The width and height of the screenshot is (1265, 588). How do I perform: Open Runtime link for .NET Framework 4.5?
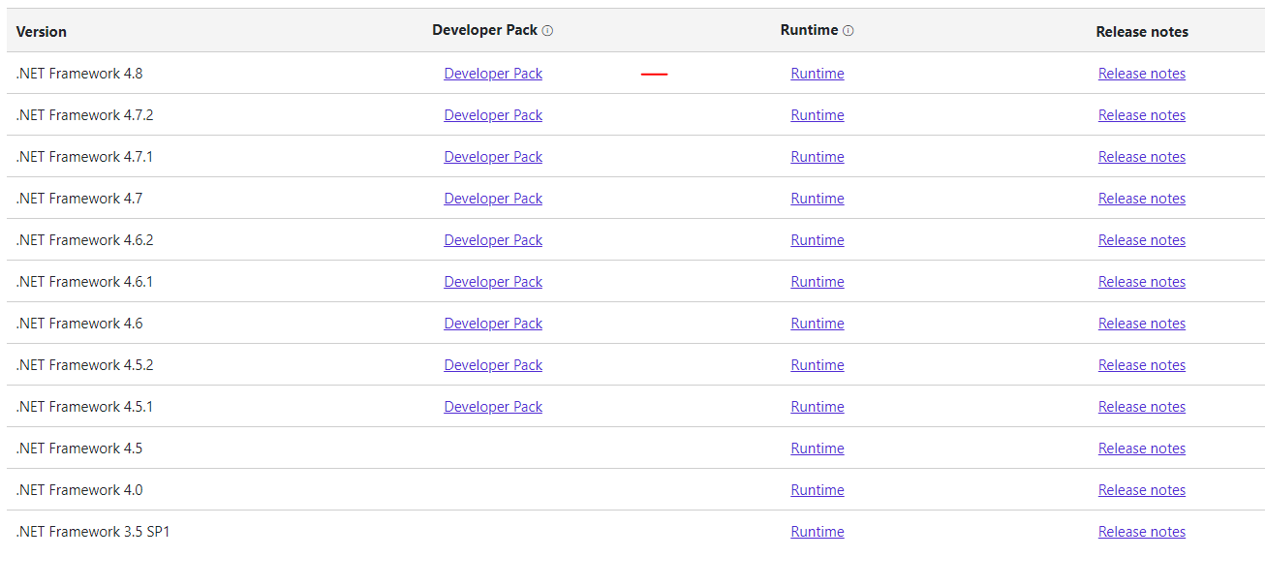click(817, 449)
